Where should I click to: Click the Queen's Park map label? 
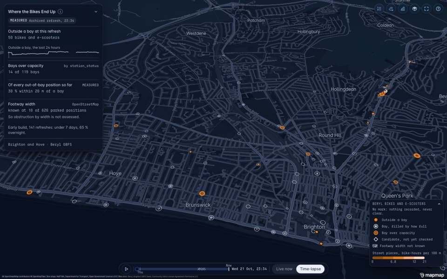coord(397,196)
